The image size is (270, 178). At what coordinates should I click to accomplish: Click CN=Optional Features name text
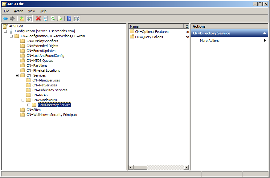[152, 32]
